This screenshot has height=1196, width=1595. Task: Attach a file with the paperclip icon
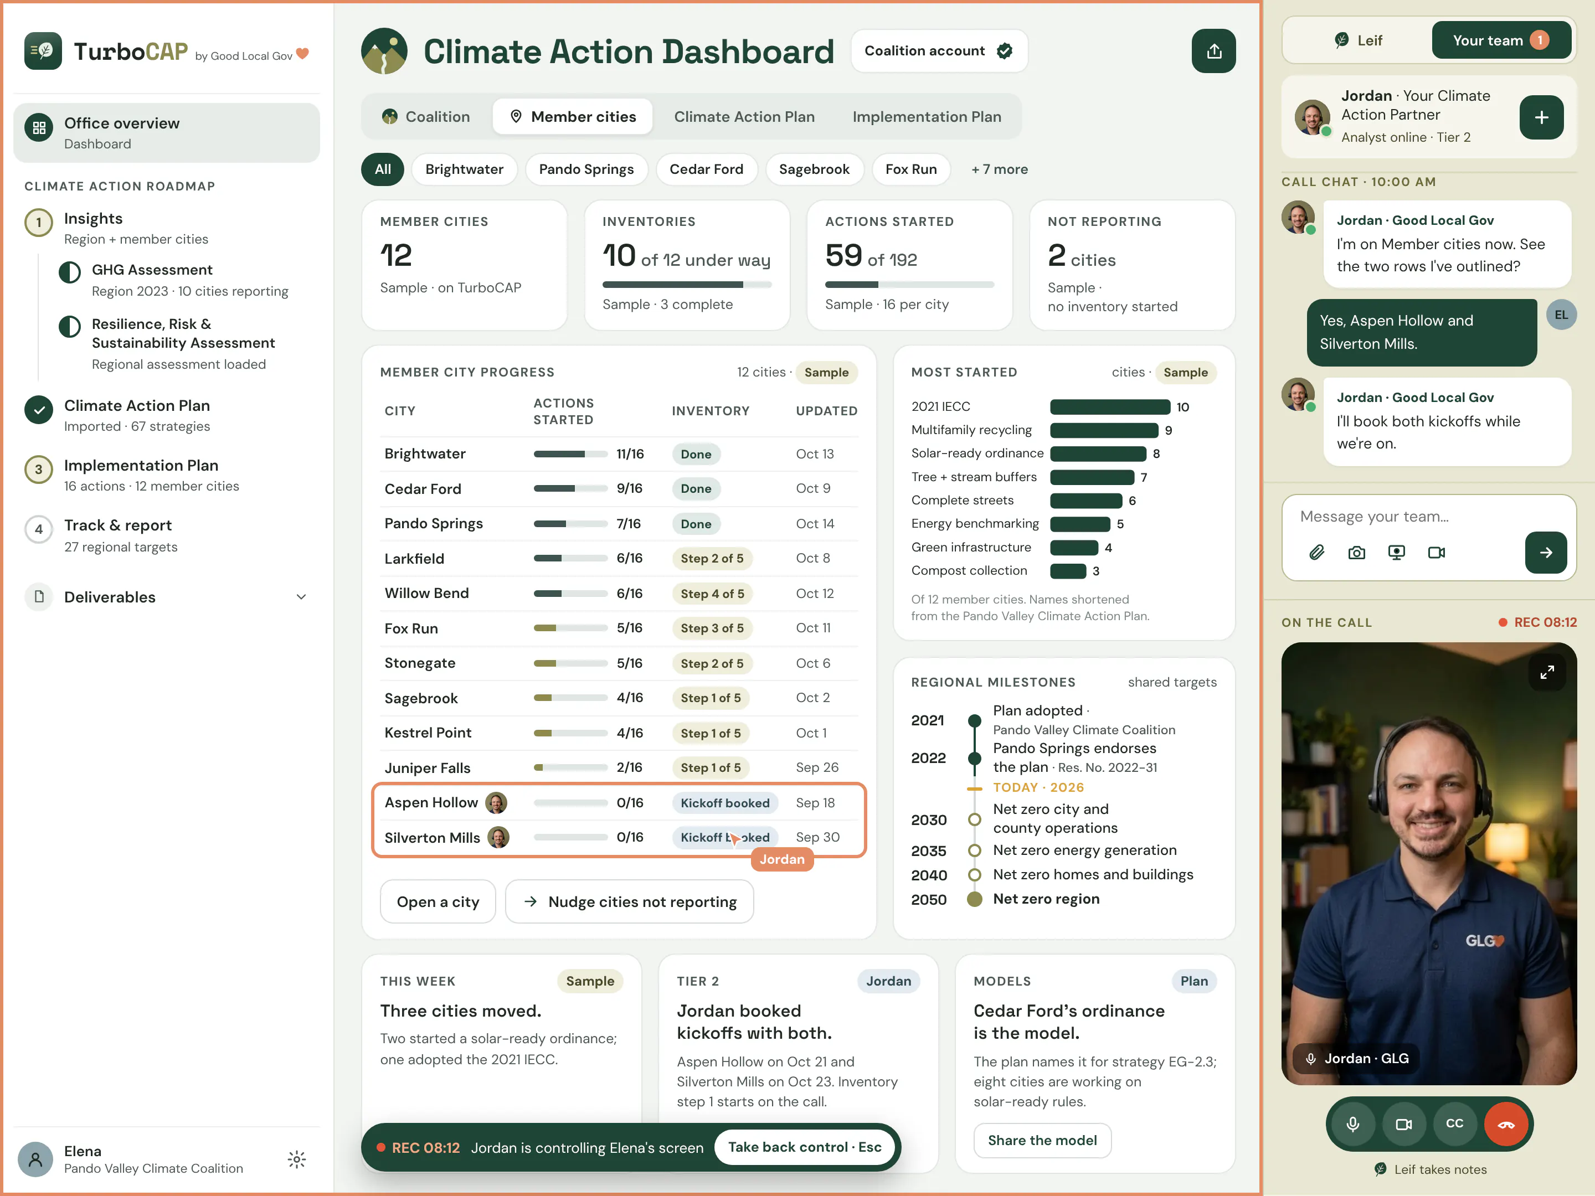(x=1316, y=552)
